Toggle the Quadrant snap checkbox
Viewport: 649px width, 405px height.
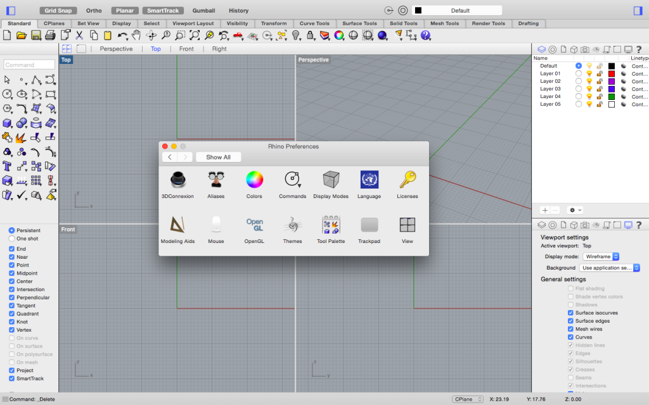tap(11, 314)
